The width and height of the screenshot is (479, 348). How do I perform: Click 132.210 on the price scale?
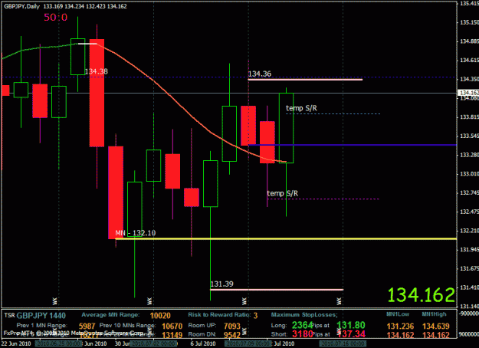coord(469,231)
